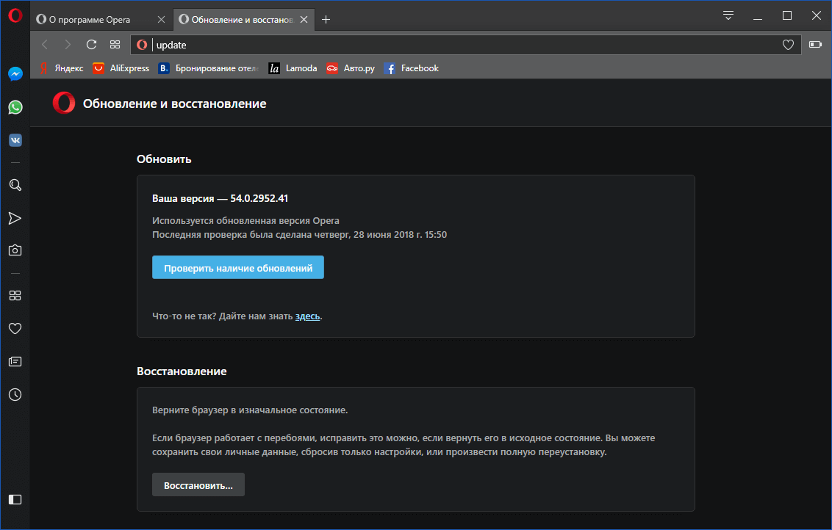Open the Facebook bookmark
The image size is (832, 530).
click(412, 68)
